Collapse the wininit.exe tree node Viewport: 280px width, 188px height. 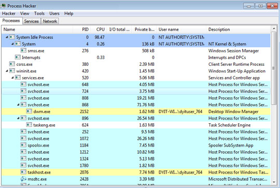7,71
